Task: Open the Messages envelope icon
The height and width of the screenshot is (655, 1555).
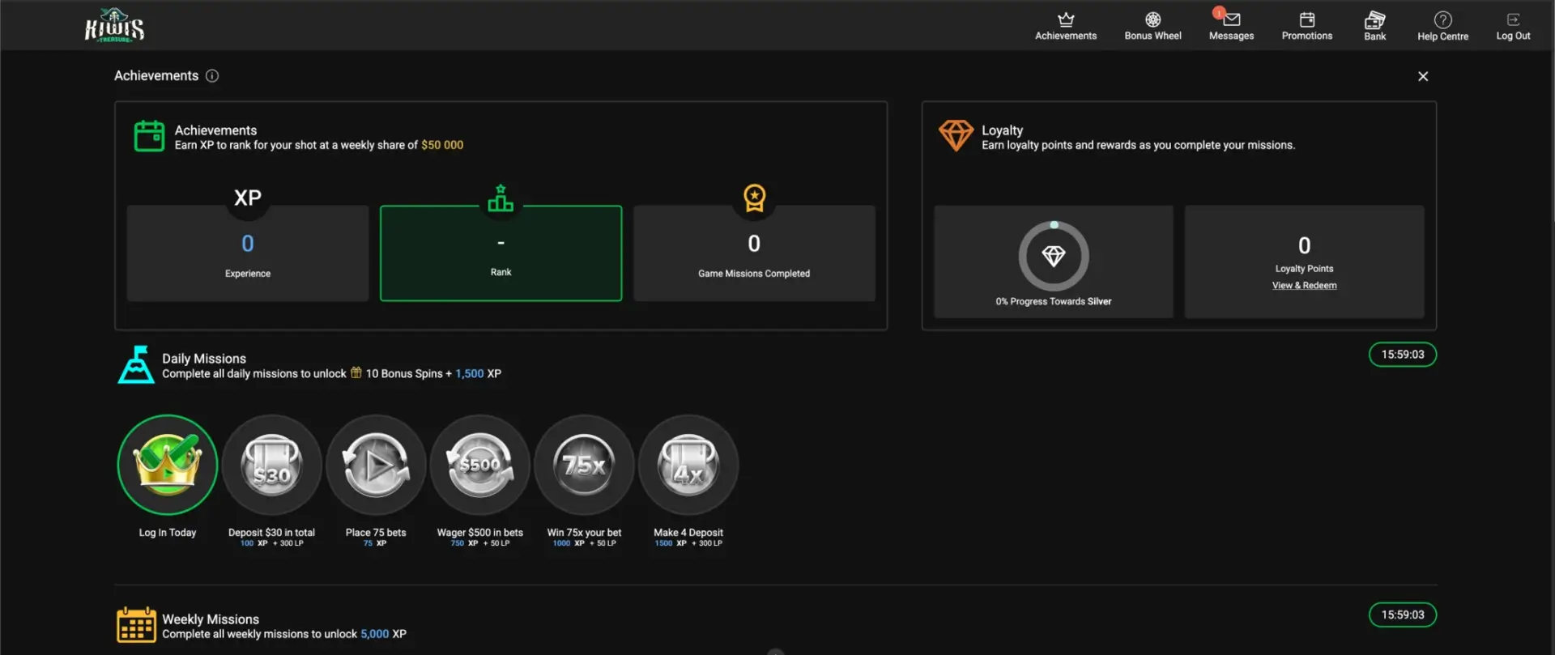Action: point(1232,19)
